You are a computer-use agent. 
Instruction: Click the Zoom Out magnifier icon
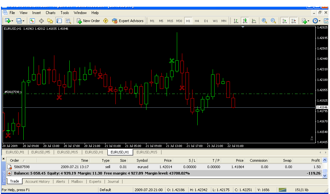273,21
